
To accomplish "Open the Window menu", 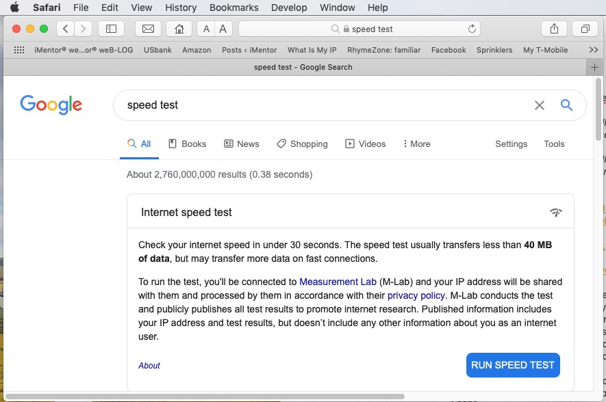I will pos(338,8).
